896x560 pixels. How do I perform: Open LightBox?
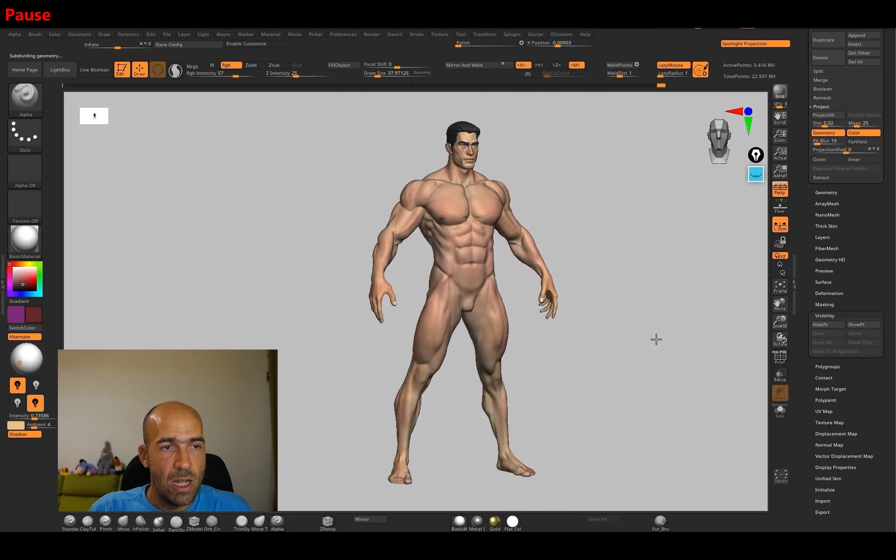(60, 70)
